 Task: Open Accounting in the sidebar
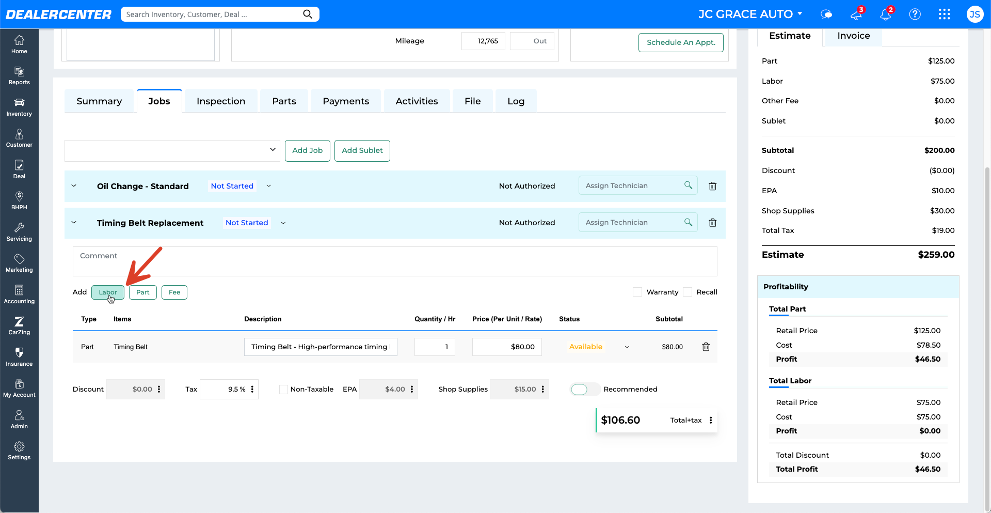point(19,294)
